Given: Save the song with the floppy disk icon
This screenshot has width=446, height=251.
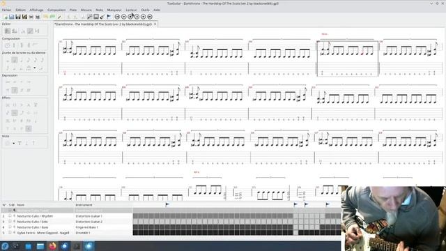Looking at the screenshot, I should coord(18,17).
